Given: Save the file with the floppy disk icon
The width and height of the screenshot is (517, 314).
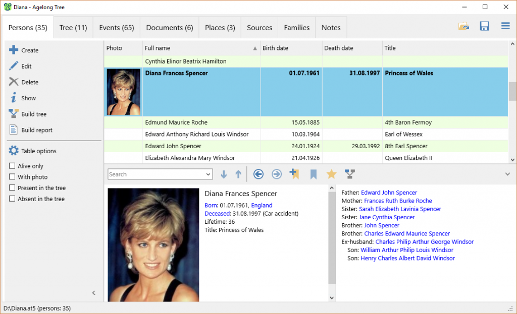Looking at the screenshot, I should coord(484,26).
